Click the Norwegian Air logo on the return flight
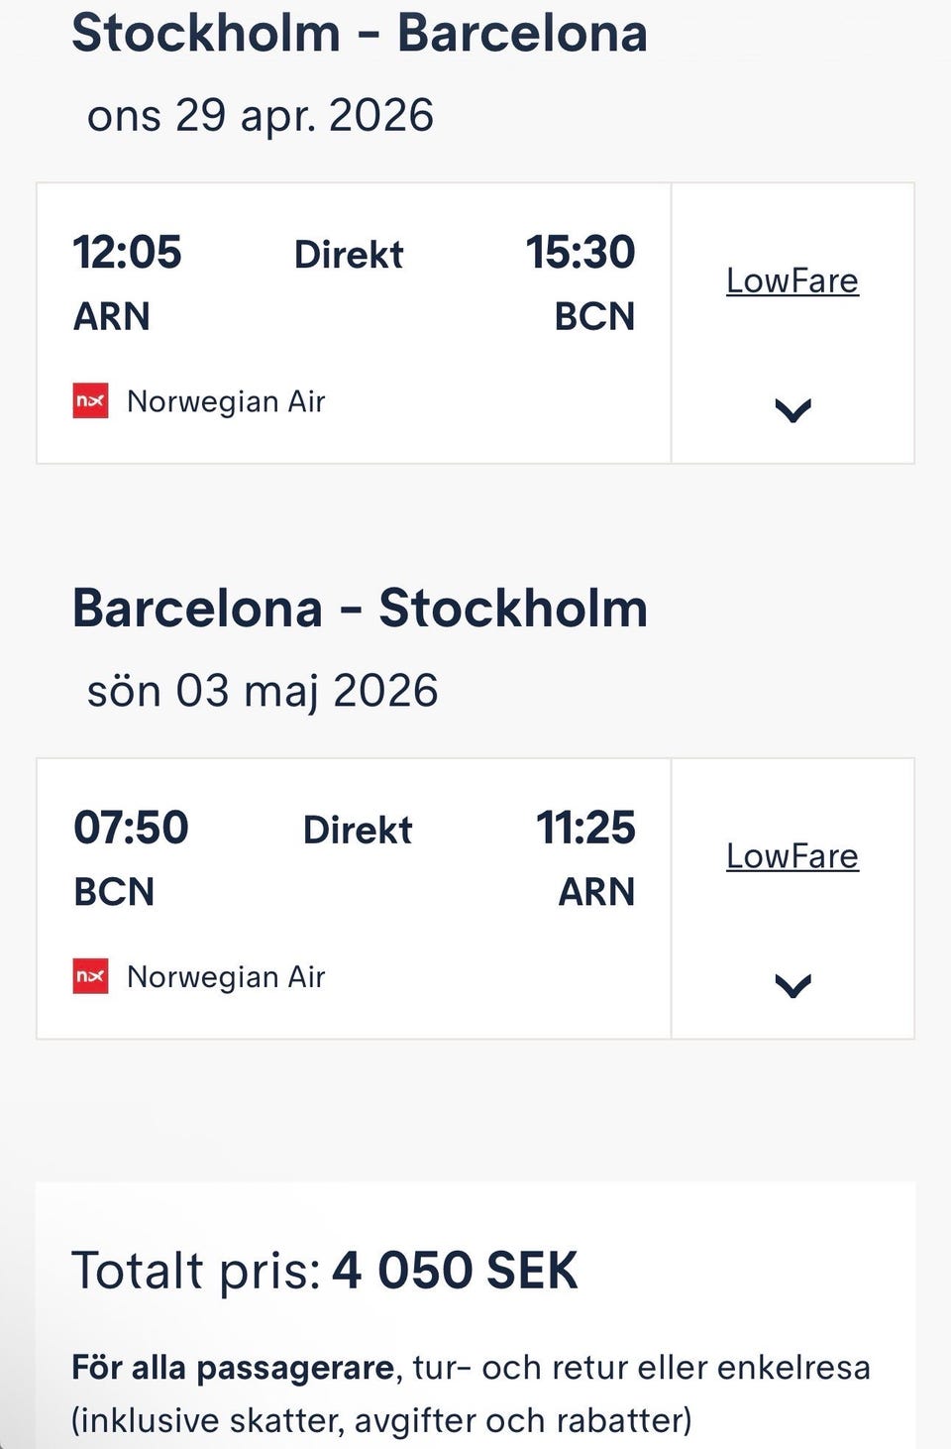Viewport: 951px width, 1449px height. tap(90, 976)
